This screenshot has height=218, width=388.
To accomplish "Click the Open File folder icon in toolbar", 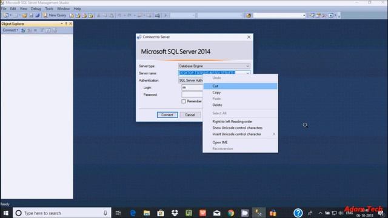I will [24, 15].
